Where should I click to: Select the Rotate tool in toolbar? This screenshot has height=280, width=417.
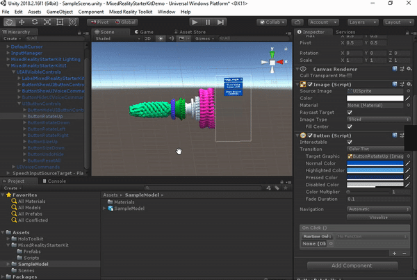tap(34, 22)
